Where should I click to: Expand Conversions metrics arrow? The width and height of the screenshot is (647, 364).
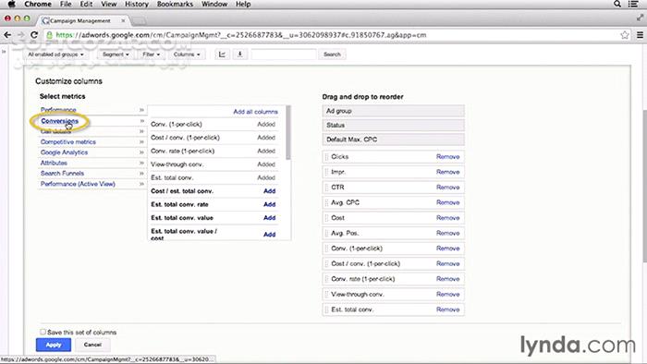click(x=141, y=121)
